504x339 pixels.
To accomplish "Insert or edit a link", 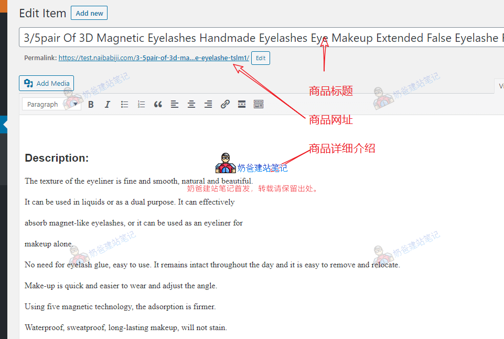I will pyautogui.click(x=225, y=105).
